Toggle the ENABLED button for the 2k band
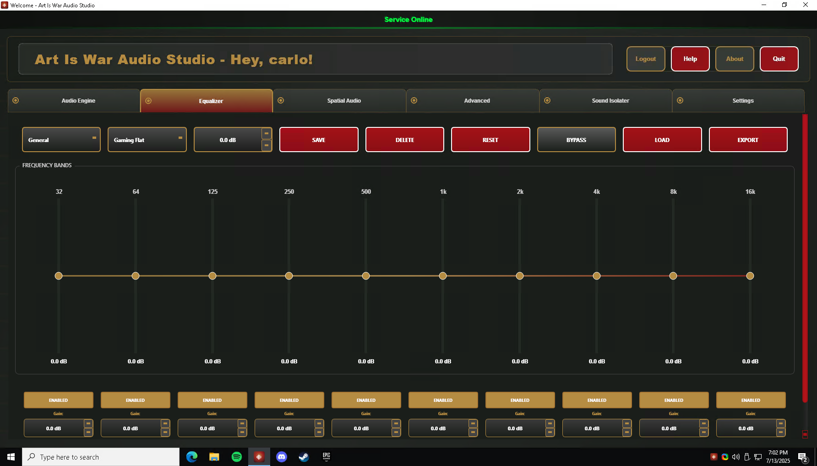The image size is (817, 466). pyautogui.click(x=520, y=400)
